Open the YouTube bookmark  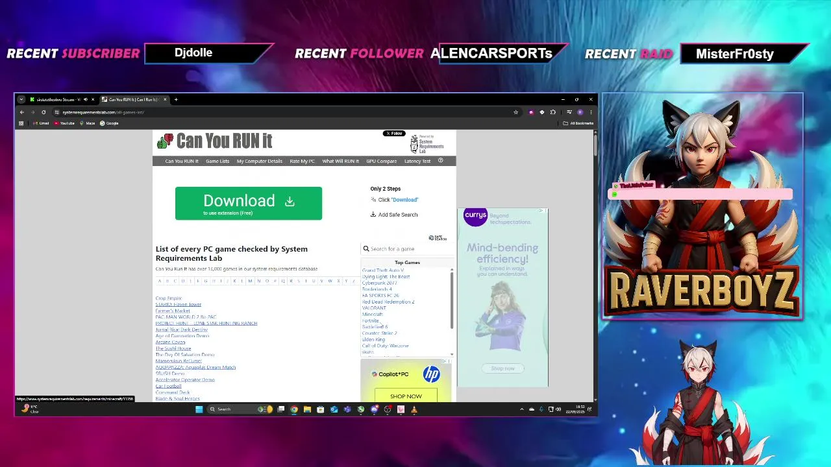[64, 123]
